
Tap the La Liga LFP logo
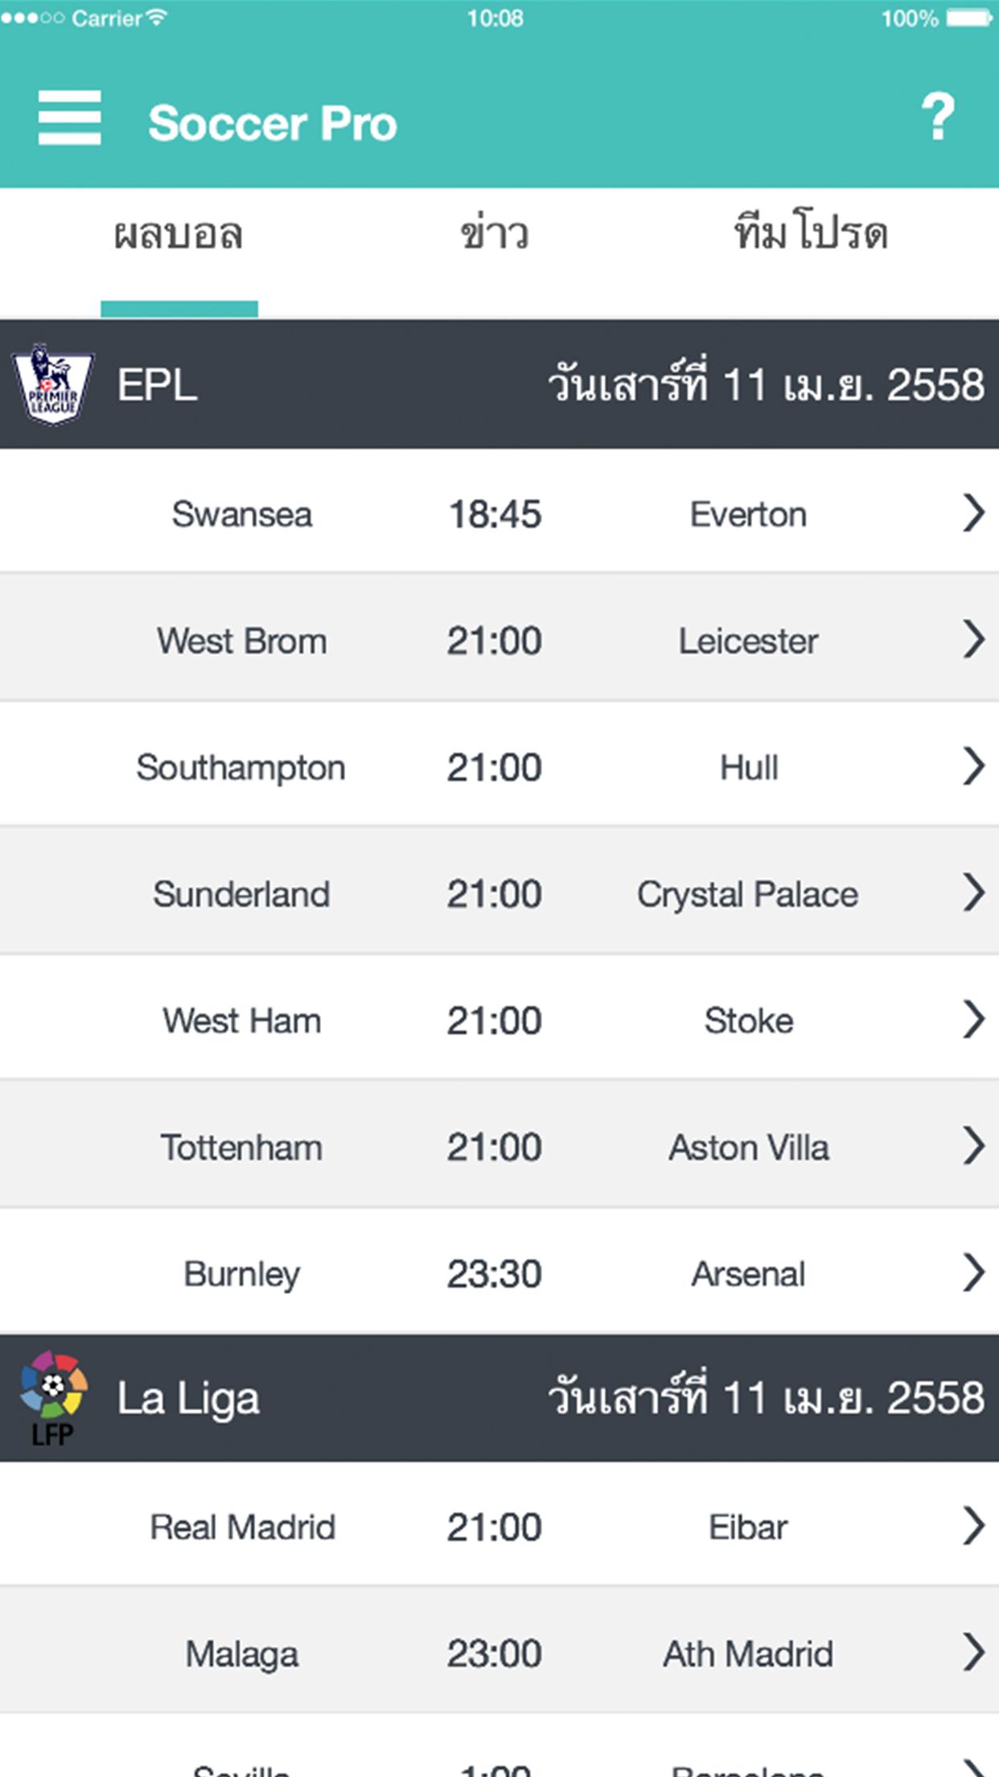click(52, 1398)
